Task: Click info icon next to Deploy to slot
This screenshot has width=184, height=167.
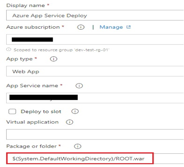Action: tap(75, 111)
